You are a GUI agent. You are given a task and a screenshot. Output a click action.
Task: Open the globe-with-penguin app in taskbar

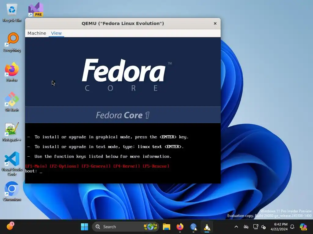coord(193,227)
